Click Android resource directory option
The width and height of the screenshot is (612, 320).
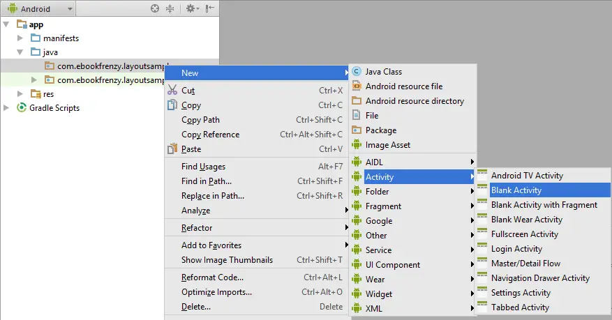coord(415,101)
